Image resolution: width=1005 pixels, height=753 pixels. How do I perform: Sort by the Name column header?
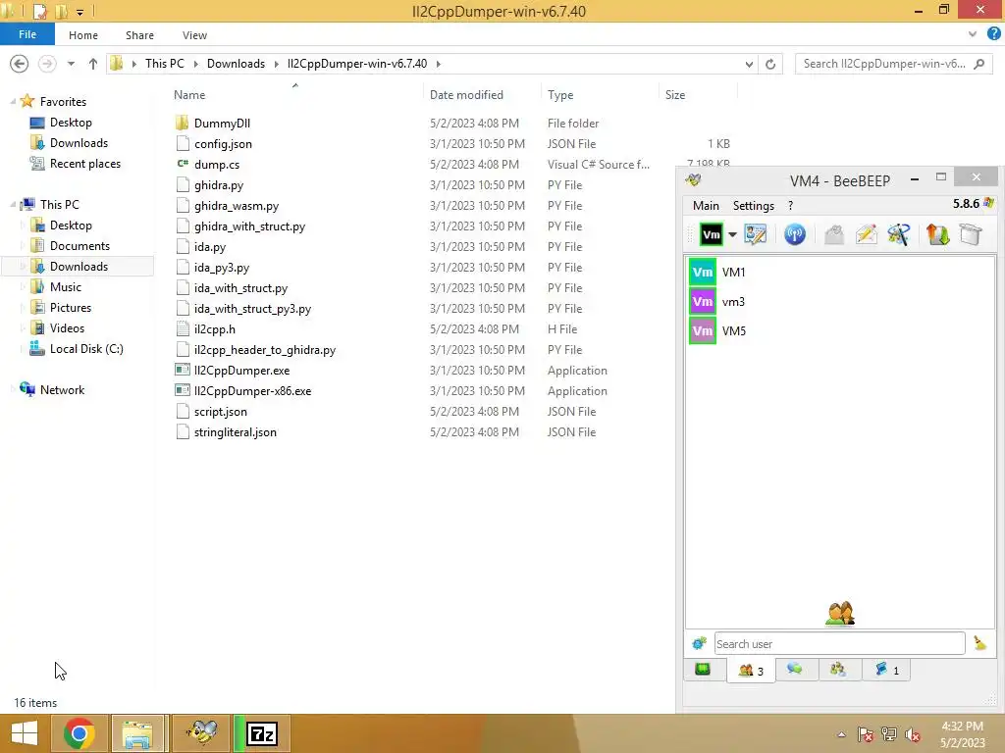coord(294,95)
